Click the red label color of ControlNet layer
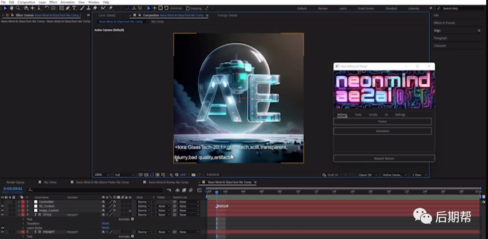This screenshot has height=239, width=488. [23, 202]
